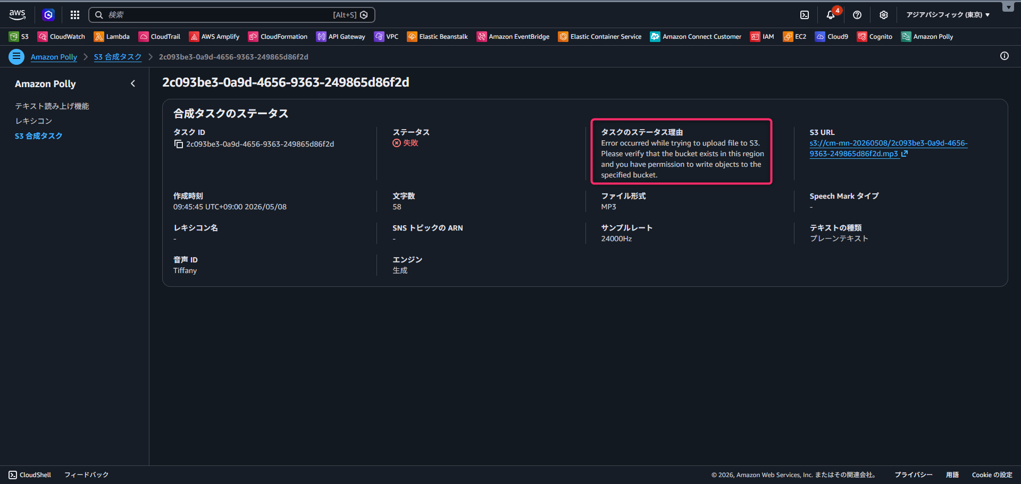This screenshot has width=1021, height=484.
Task: Click the text type value プレーンテキスト
Action: click(x=839, y=239)
